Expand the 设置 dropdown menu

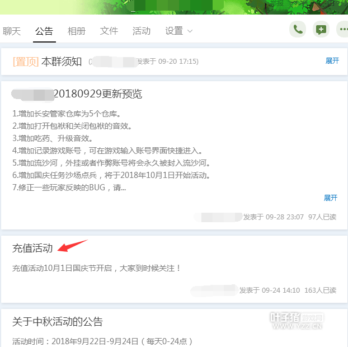pyautogui.click(x=178, y=31)
